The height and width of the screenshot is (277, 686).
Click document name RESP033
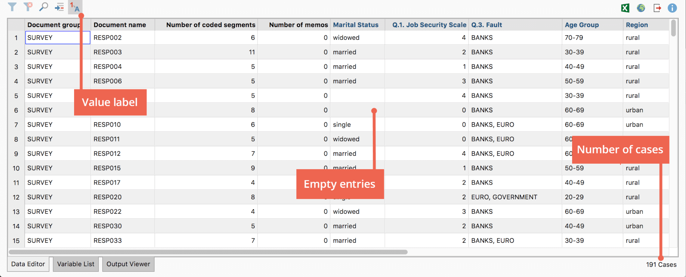tap(108, 241)
